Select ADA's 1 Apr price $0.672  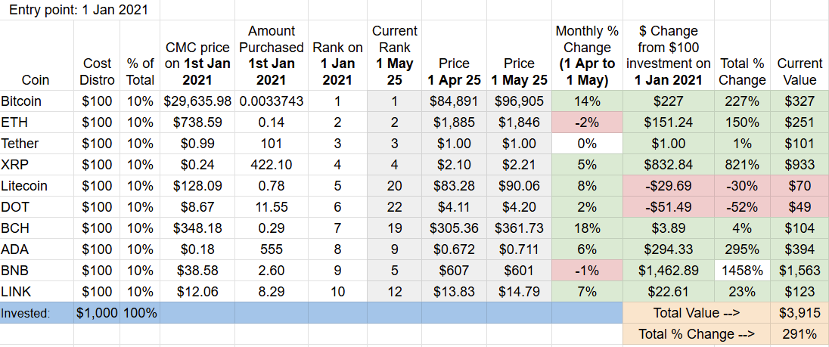pos(454,249)
